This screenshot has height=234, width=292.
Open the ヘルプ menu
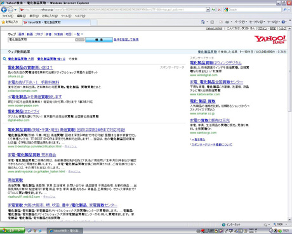pyautogui.click(x=80, y=16)
